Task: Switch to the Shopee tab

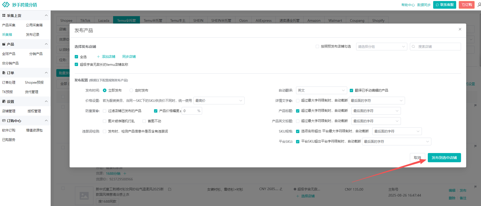Action: point(66,20)
